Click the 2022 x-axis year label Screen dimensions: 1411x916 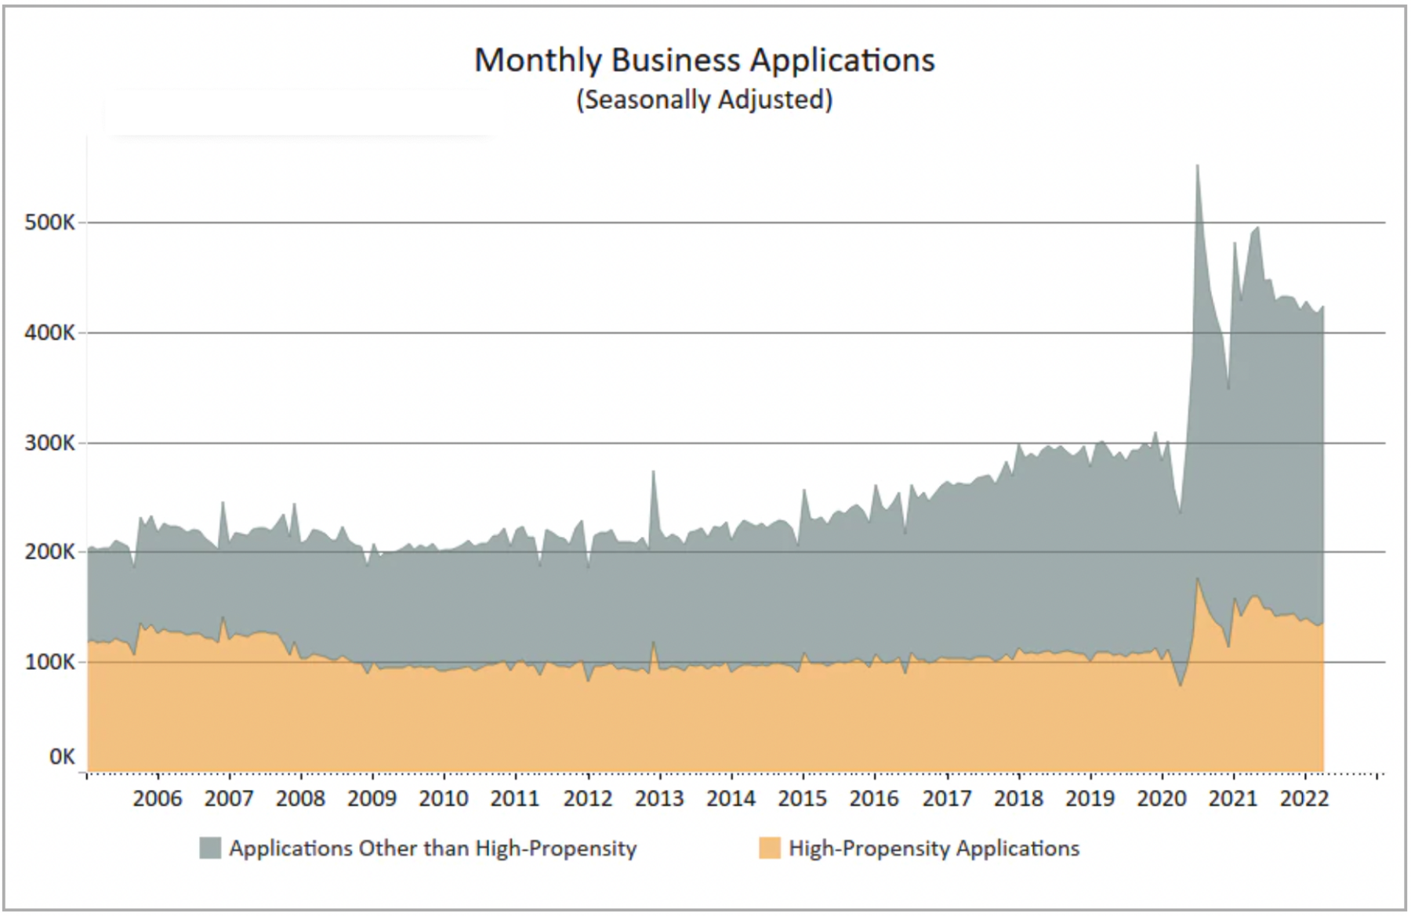(x=1304, y=798)
